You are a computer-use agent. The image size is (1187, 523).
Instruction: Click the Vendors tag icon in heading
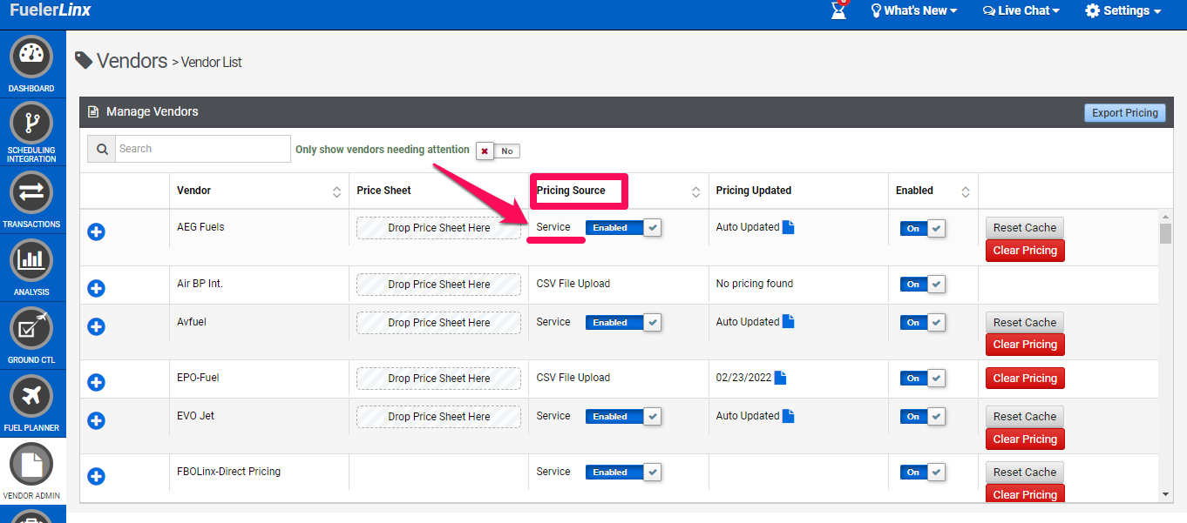tap(84, 60)
